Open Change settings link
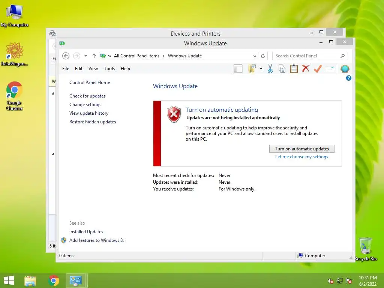The width and height of the screenshot is (384, 288). 85,105
